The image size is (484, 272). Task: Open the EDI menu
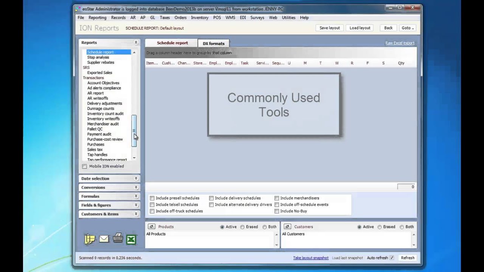point(243,17)
